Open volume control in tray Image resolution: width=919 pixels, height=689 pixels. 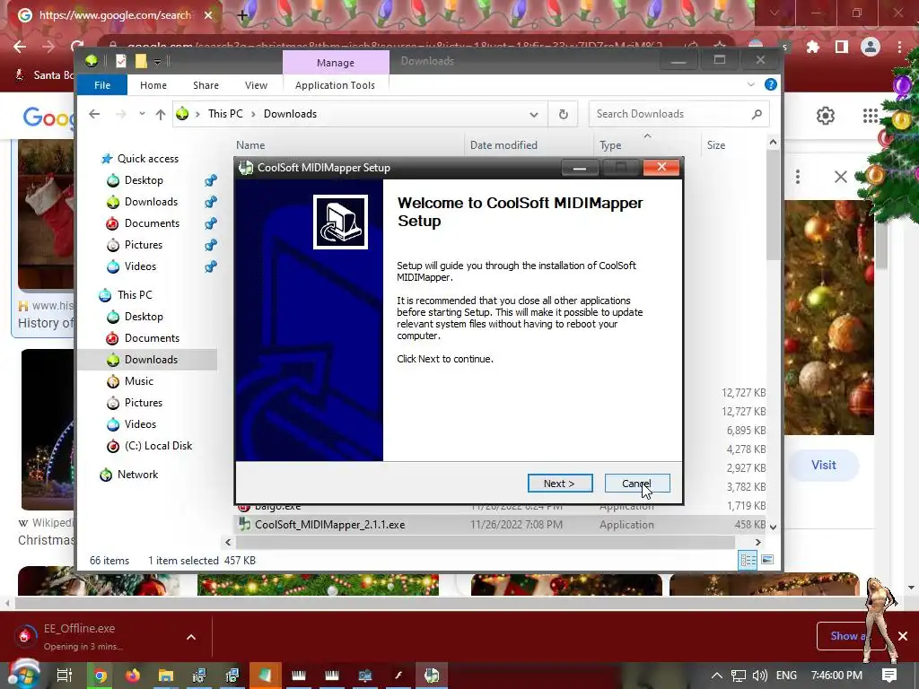click(x=759, y=676)
